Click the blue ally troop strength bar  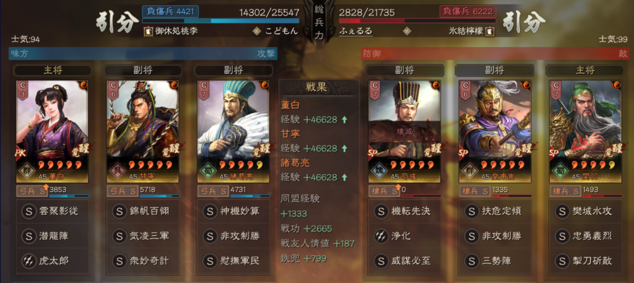point(221,20)
